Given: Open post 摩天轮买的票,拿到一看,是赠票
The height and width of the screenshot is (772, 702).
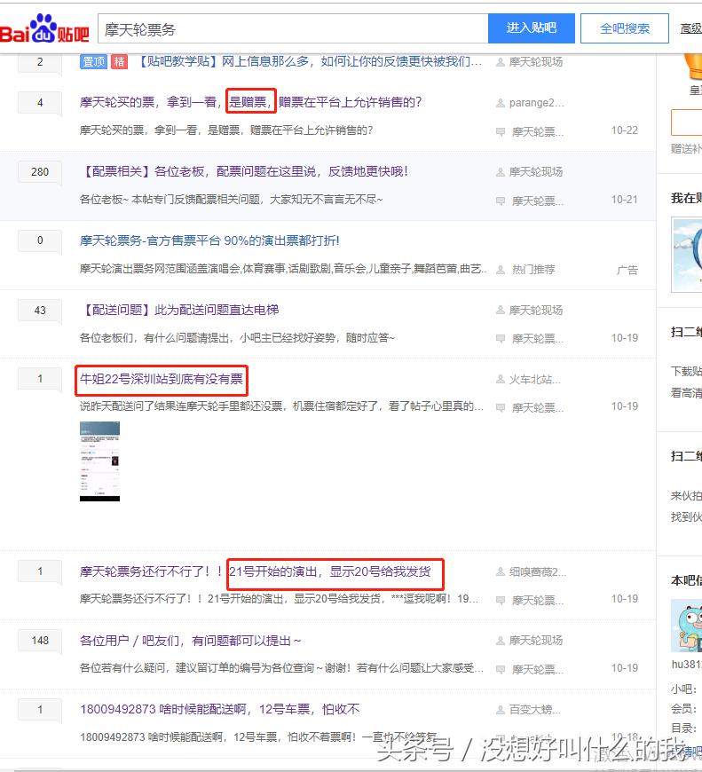Looking at the screenshot, I should click(x=250, y=102).
